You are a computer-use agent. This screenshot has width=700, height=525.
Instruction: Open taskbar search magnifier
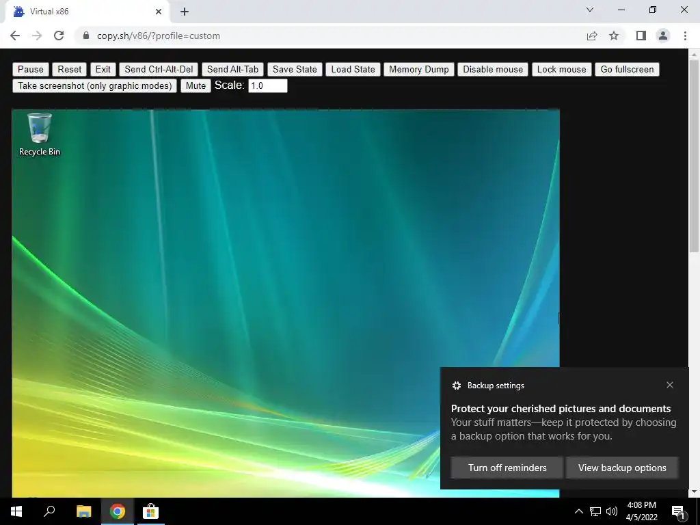pyautogui.click(x=49, y=511)
